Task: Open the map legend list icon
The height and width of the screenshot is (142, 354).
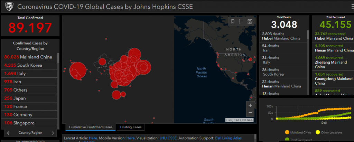Action: point(241,22)
